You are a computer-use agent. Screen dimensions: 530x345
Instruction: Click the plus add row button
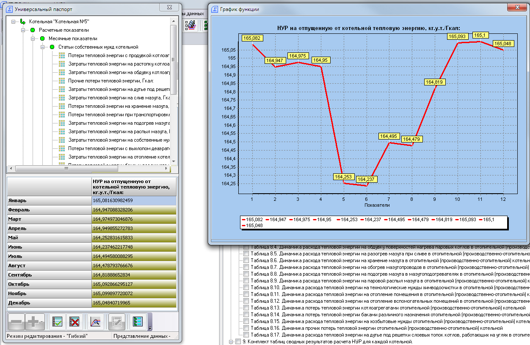click(33, 322)
